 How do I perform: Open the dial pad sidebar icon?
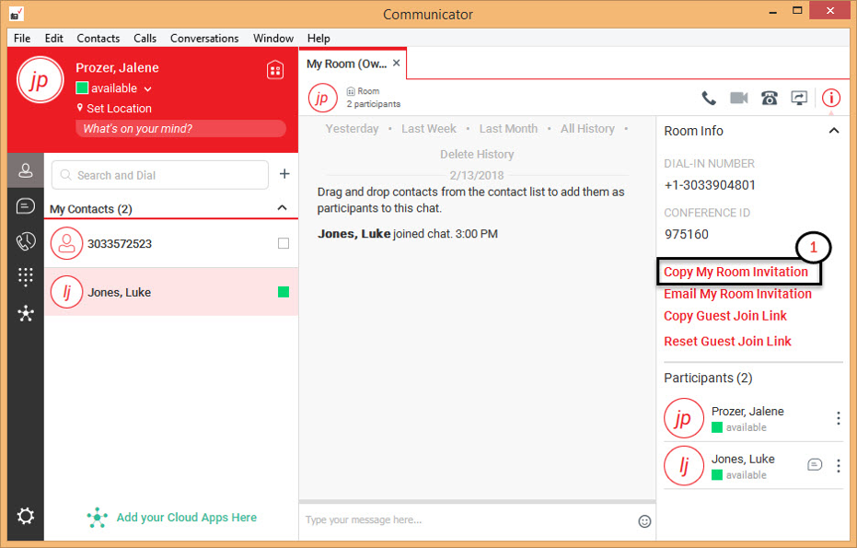(x=25, y=276)
